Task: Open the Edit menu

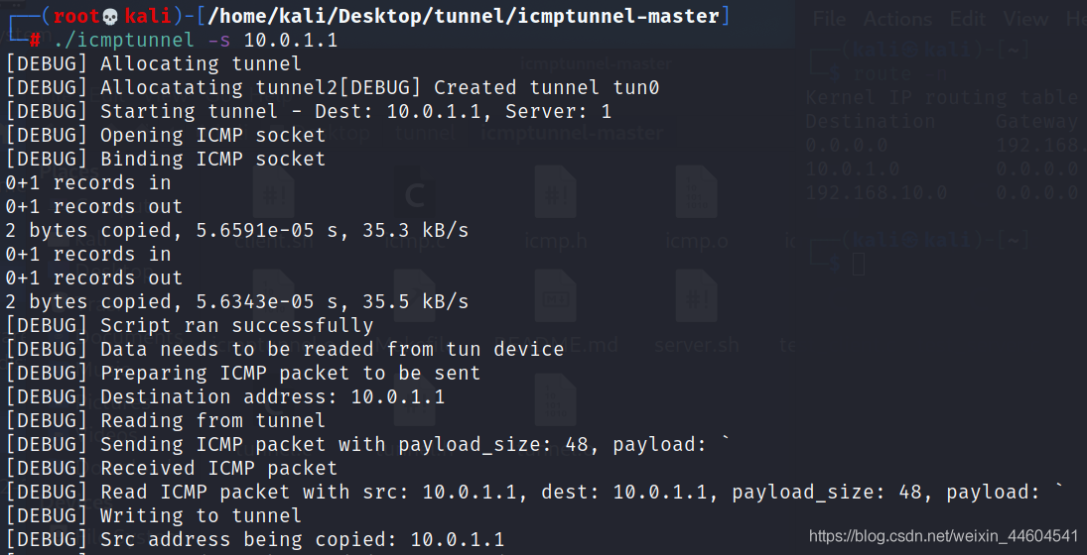Action: coord(968,19)
